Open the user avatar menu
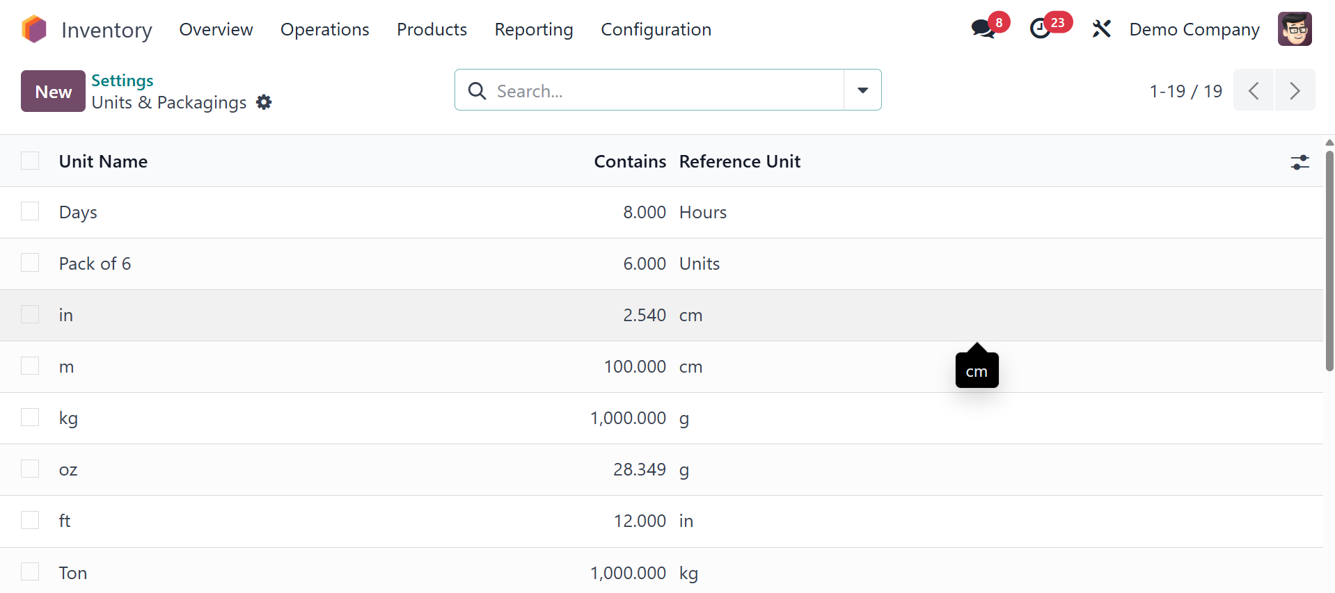 [x=1294, y=29]
